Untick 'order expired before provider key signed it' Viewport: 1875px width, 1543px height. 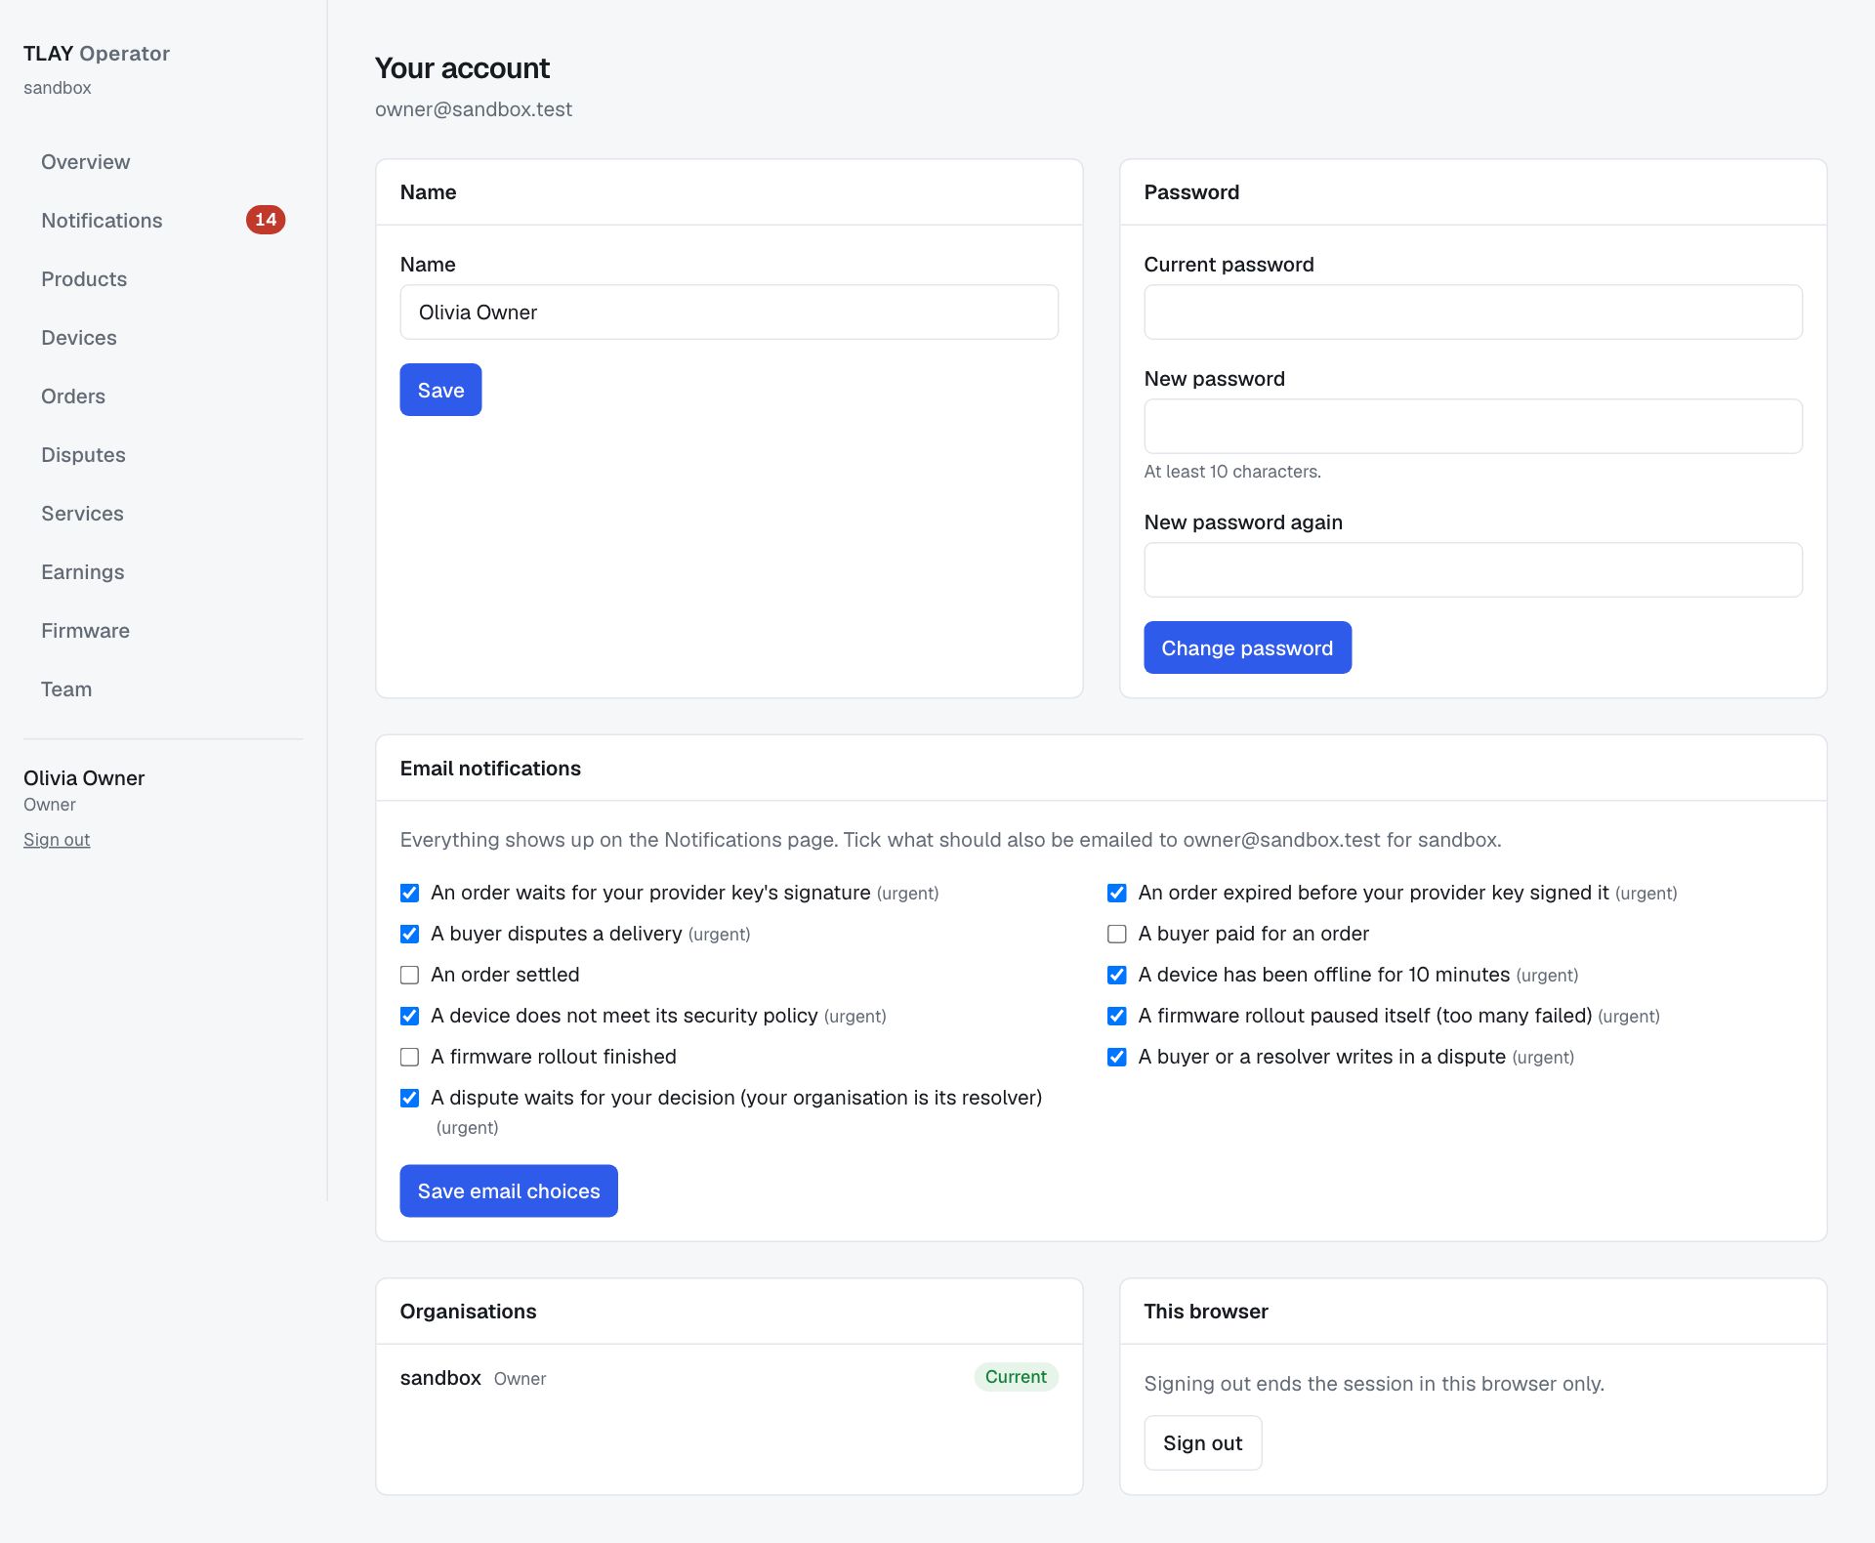click(1117, 894)
